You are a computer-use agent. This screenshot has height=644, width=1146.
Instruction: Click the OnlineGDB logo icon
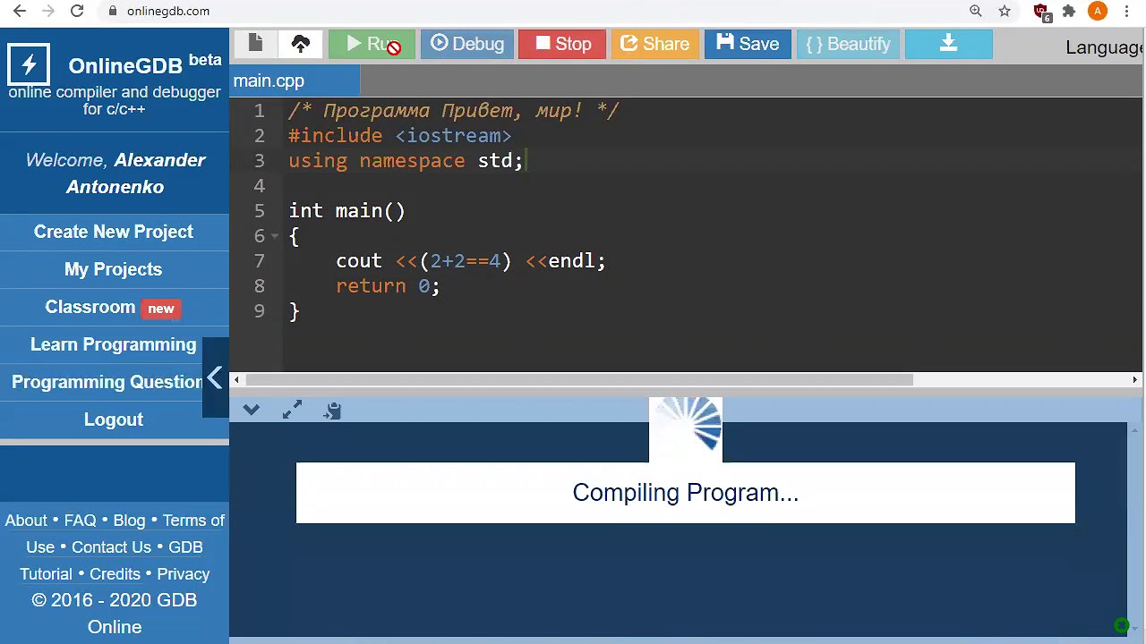[x=29, y=65]
